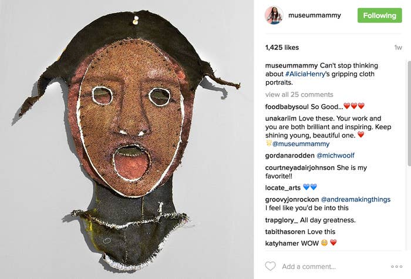Click the cloth portrait mask photo
The image size is (411, 279).
127,140
